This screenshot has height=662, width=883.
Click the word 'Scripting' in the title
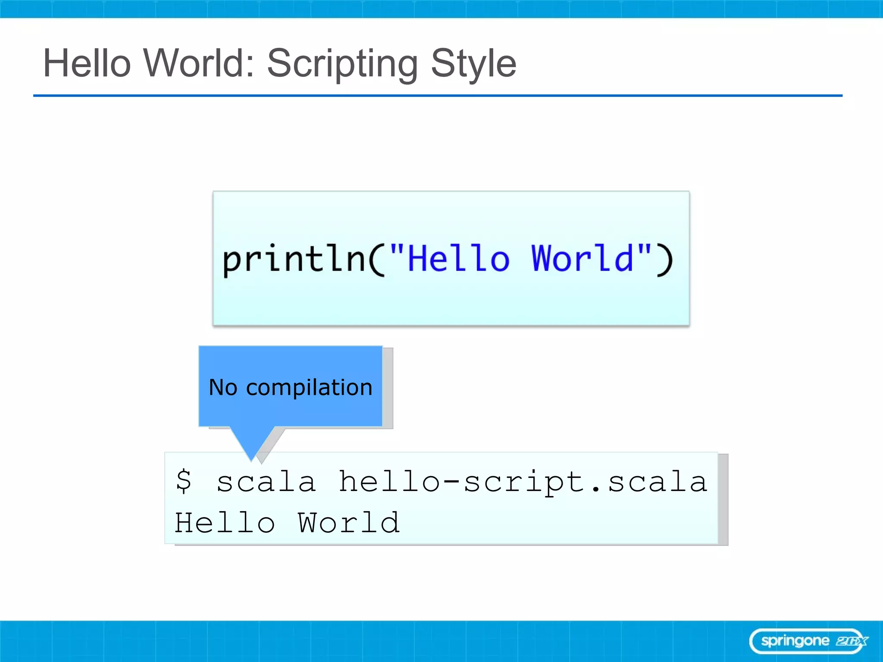click(x=342, y=63)
